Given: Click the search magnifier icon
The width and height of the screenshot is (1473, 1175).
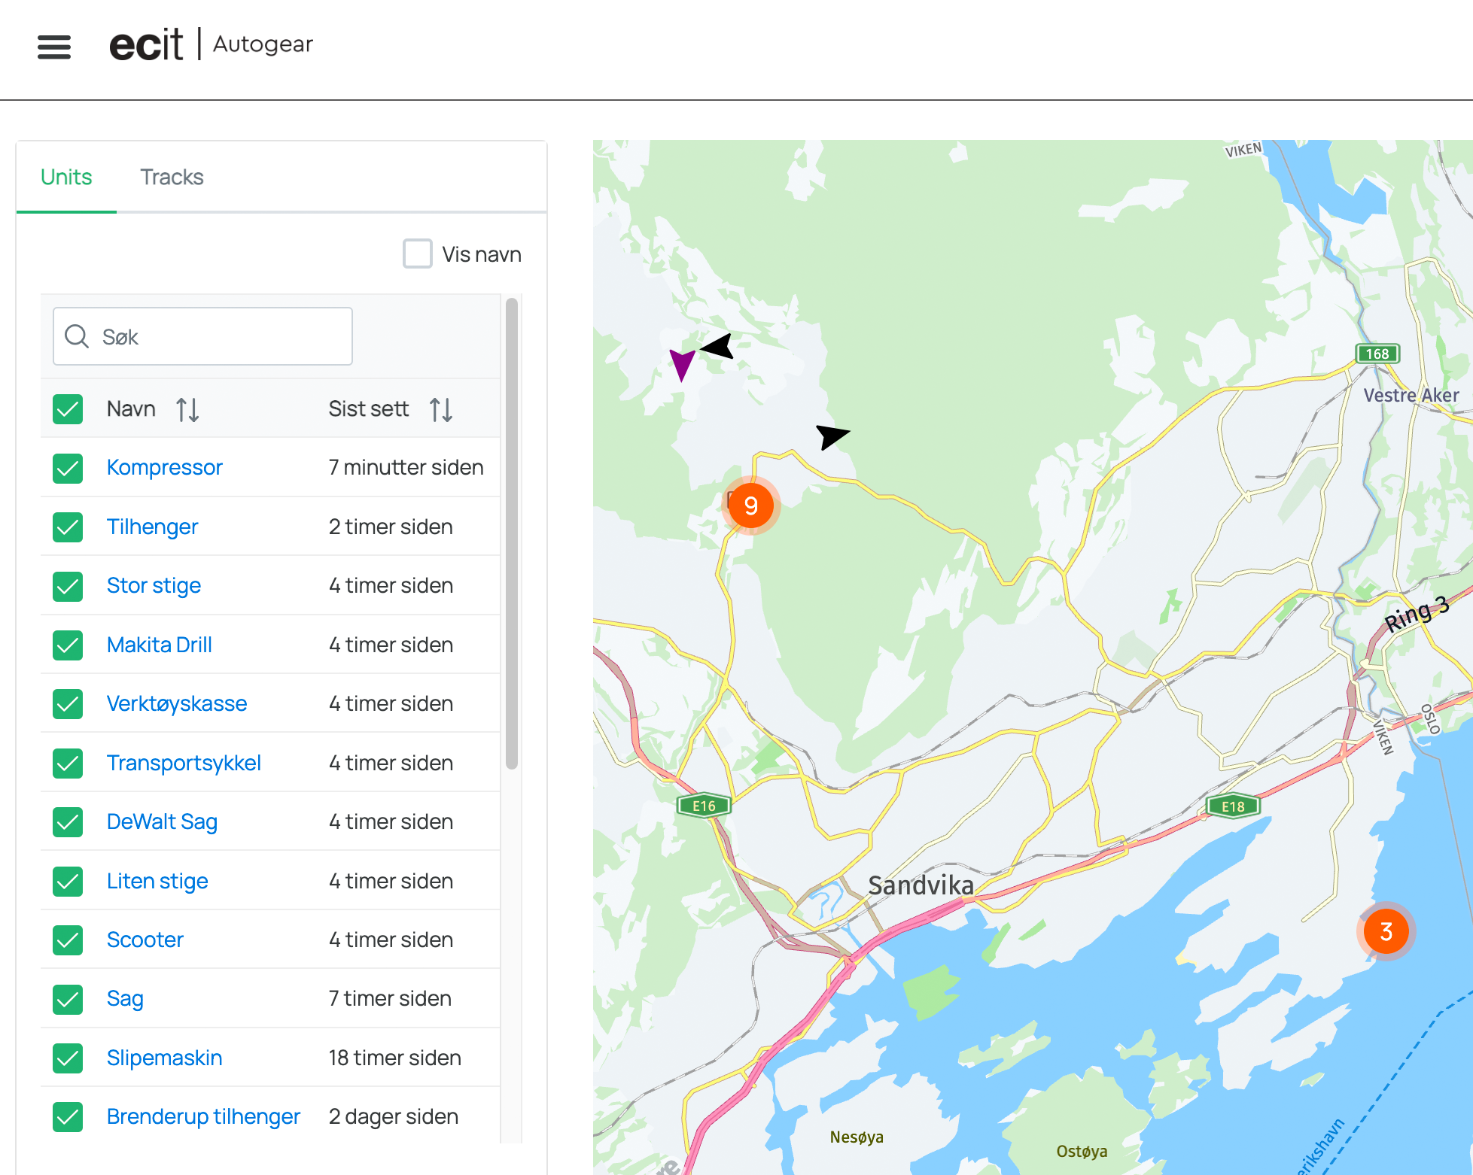Looking at the screenshot, I should point(77,336).
